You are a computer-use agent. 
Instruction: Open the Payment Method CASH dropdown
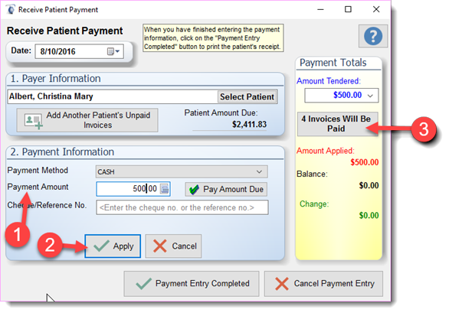(x=182, y=171)
